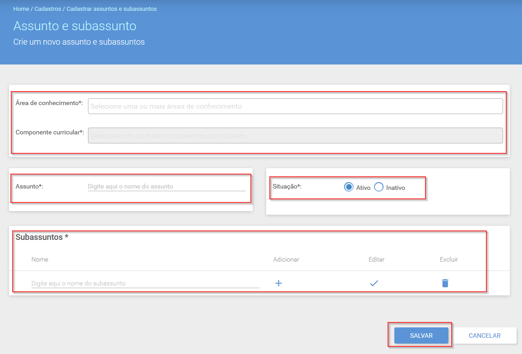
Task: Click the Área de conhecimento* label
Action: [49, 103]
